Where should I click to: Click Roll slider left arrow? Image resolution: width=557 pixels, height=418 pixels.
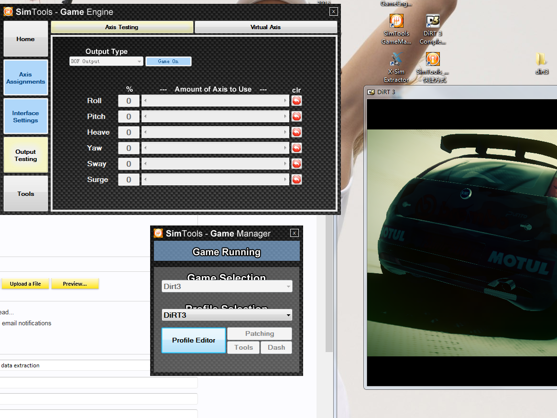pos(145,101)
